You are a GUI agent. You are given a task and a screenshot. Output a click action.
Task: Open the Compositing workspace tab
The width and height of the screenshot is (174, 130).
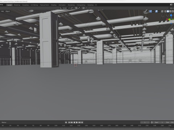tap(81, 5)
